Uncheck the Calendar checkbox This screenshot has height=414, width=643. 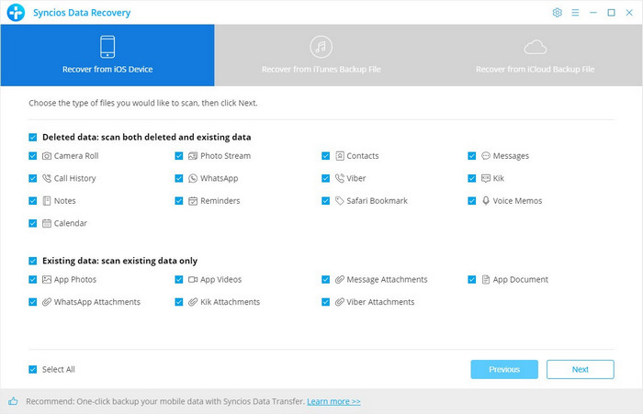(33, 223)
